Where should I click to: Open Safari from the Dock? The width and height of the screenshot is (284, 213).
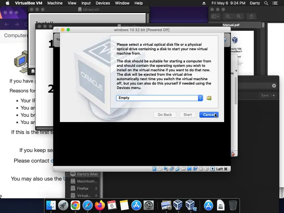tap(87, 205)
